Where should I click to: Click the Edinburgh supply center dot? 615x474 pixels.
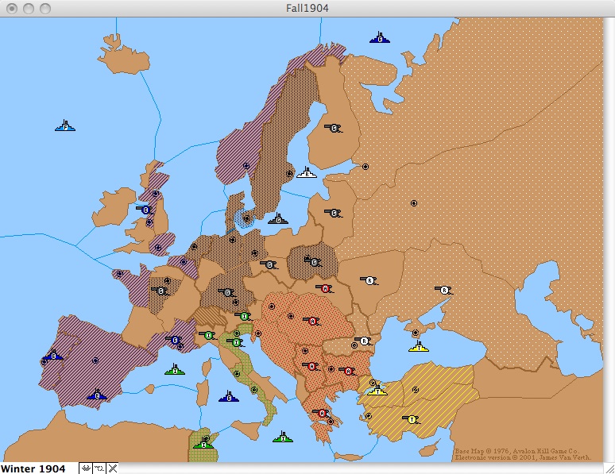[156, 193]
